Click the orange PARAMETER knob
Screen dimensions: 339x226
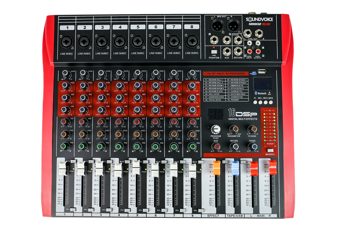click(x=234, y=129)
